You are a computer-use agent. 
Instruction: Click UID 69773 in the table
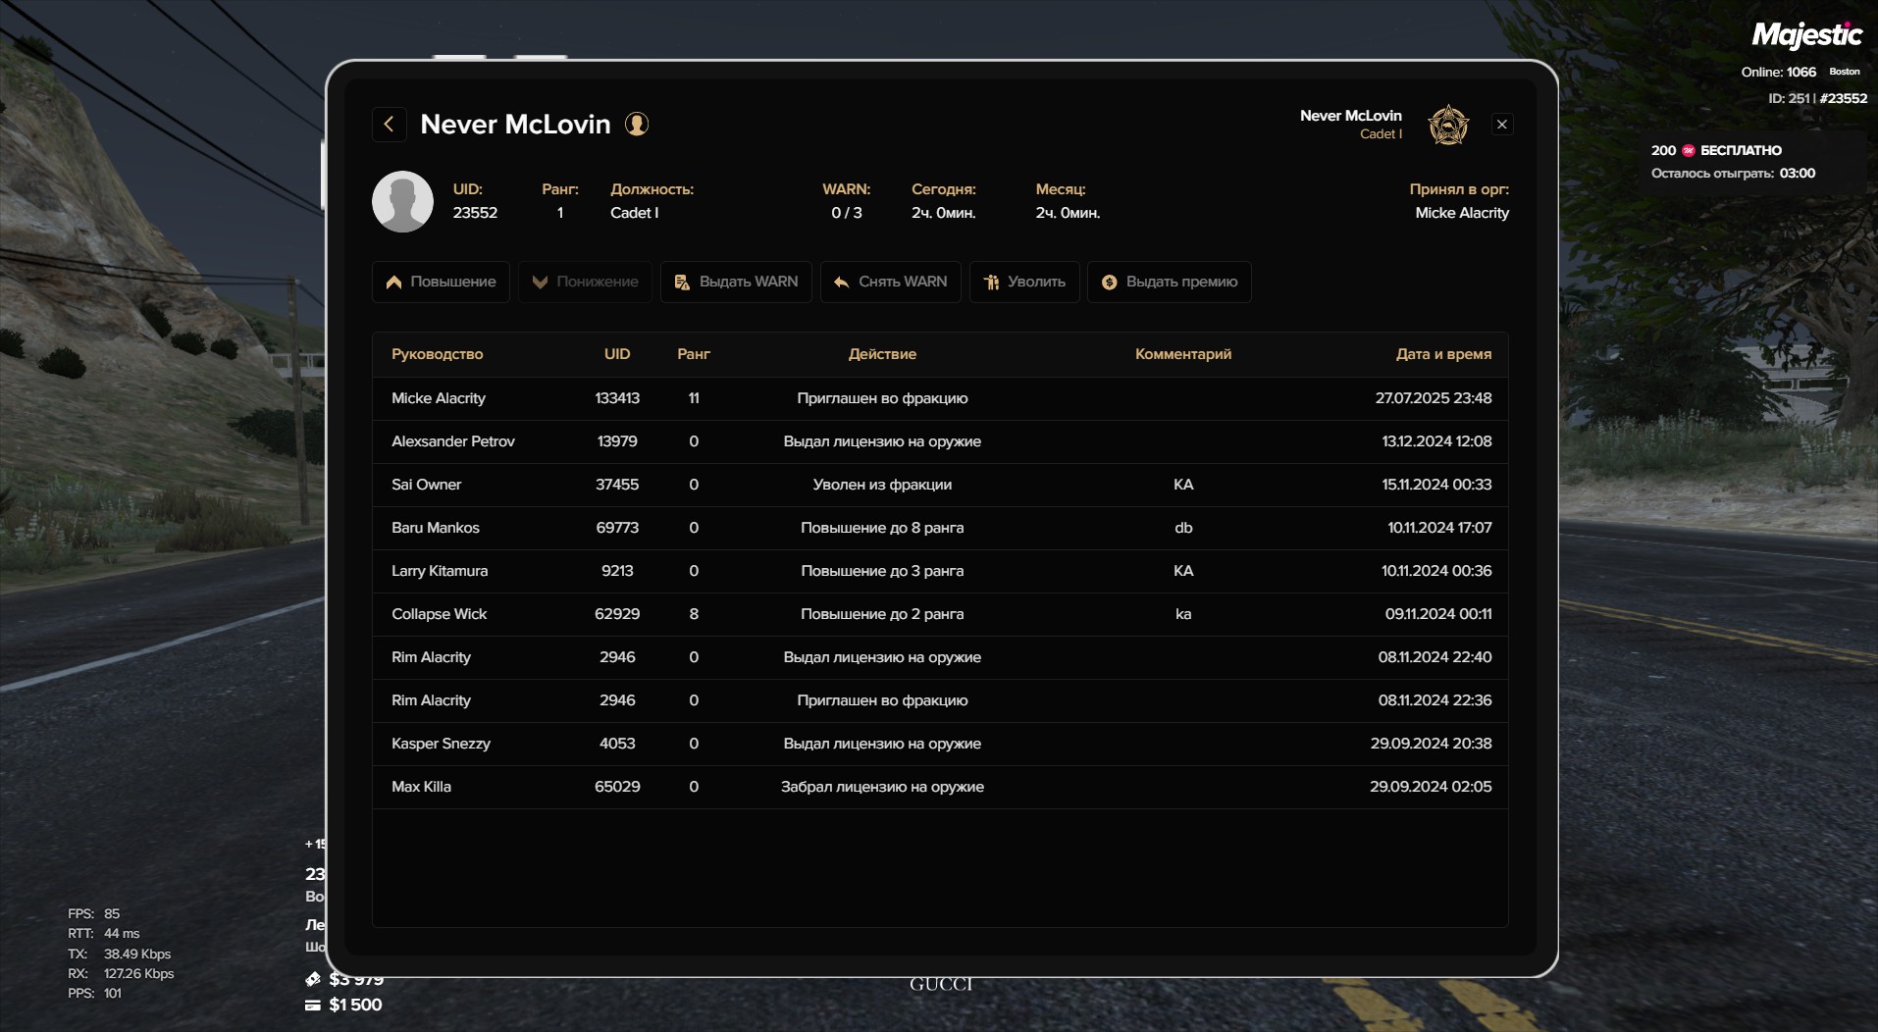pos(617,528)
